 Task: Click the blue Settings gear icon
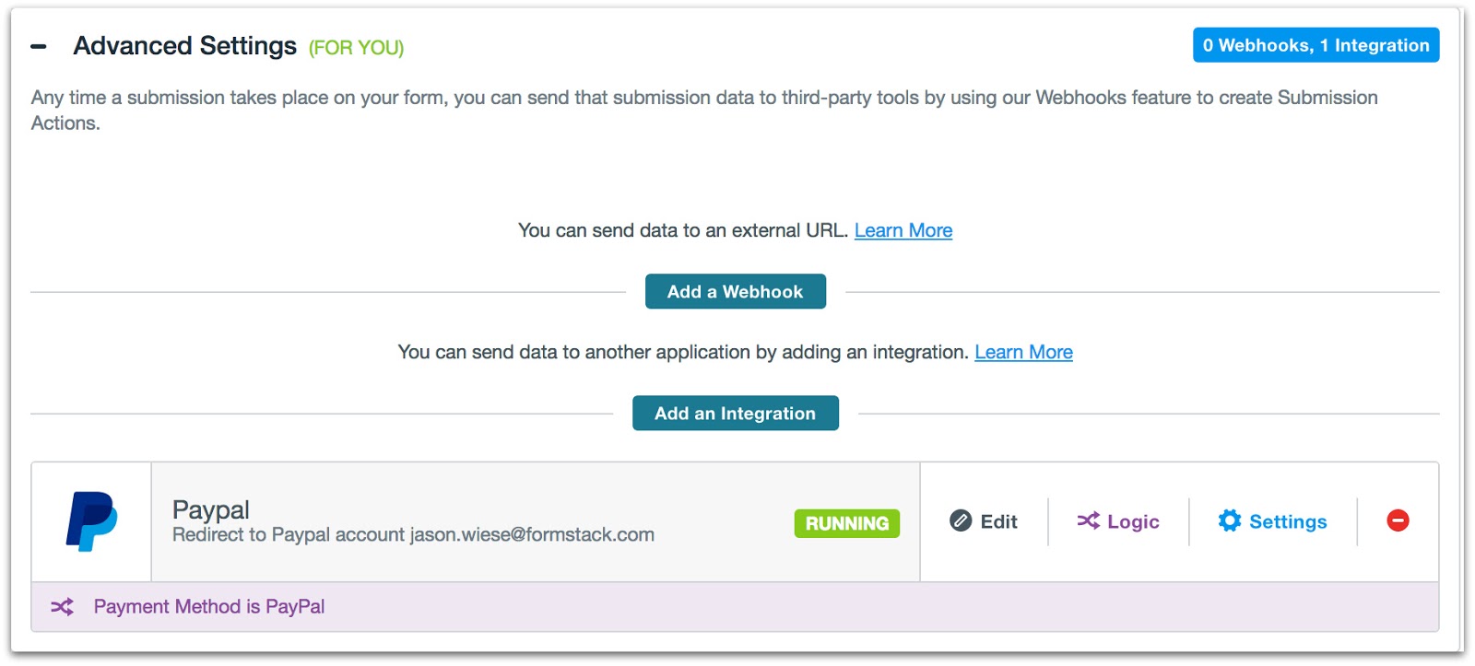[x=1230, y=521]
